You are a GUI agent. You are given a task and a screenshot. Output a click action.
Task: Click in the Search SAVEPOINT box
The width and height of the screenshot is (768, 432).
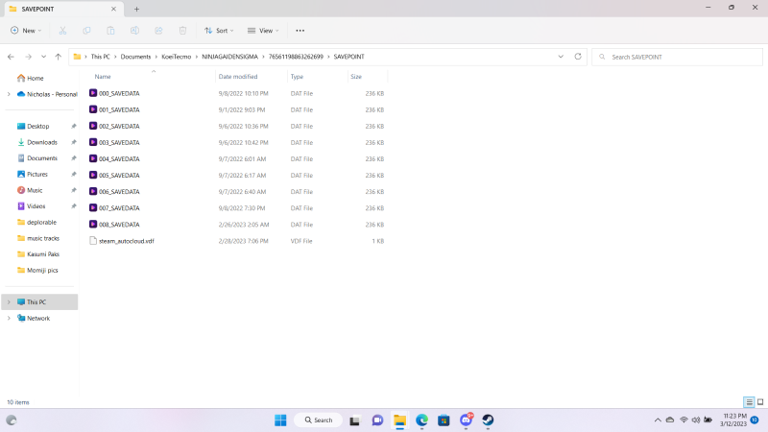(x=677, y=57)
